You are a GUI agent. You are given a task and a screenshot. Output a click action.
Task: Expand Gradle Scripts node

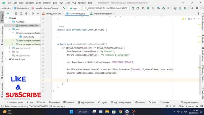pyautogui.click(x=6, y=59)
